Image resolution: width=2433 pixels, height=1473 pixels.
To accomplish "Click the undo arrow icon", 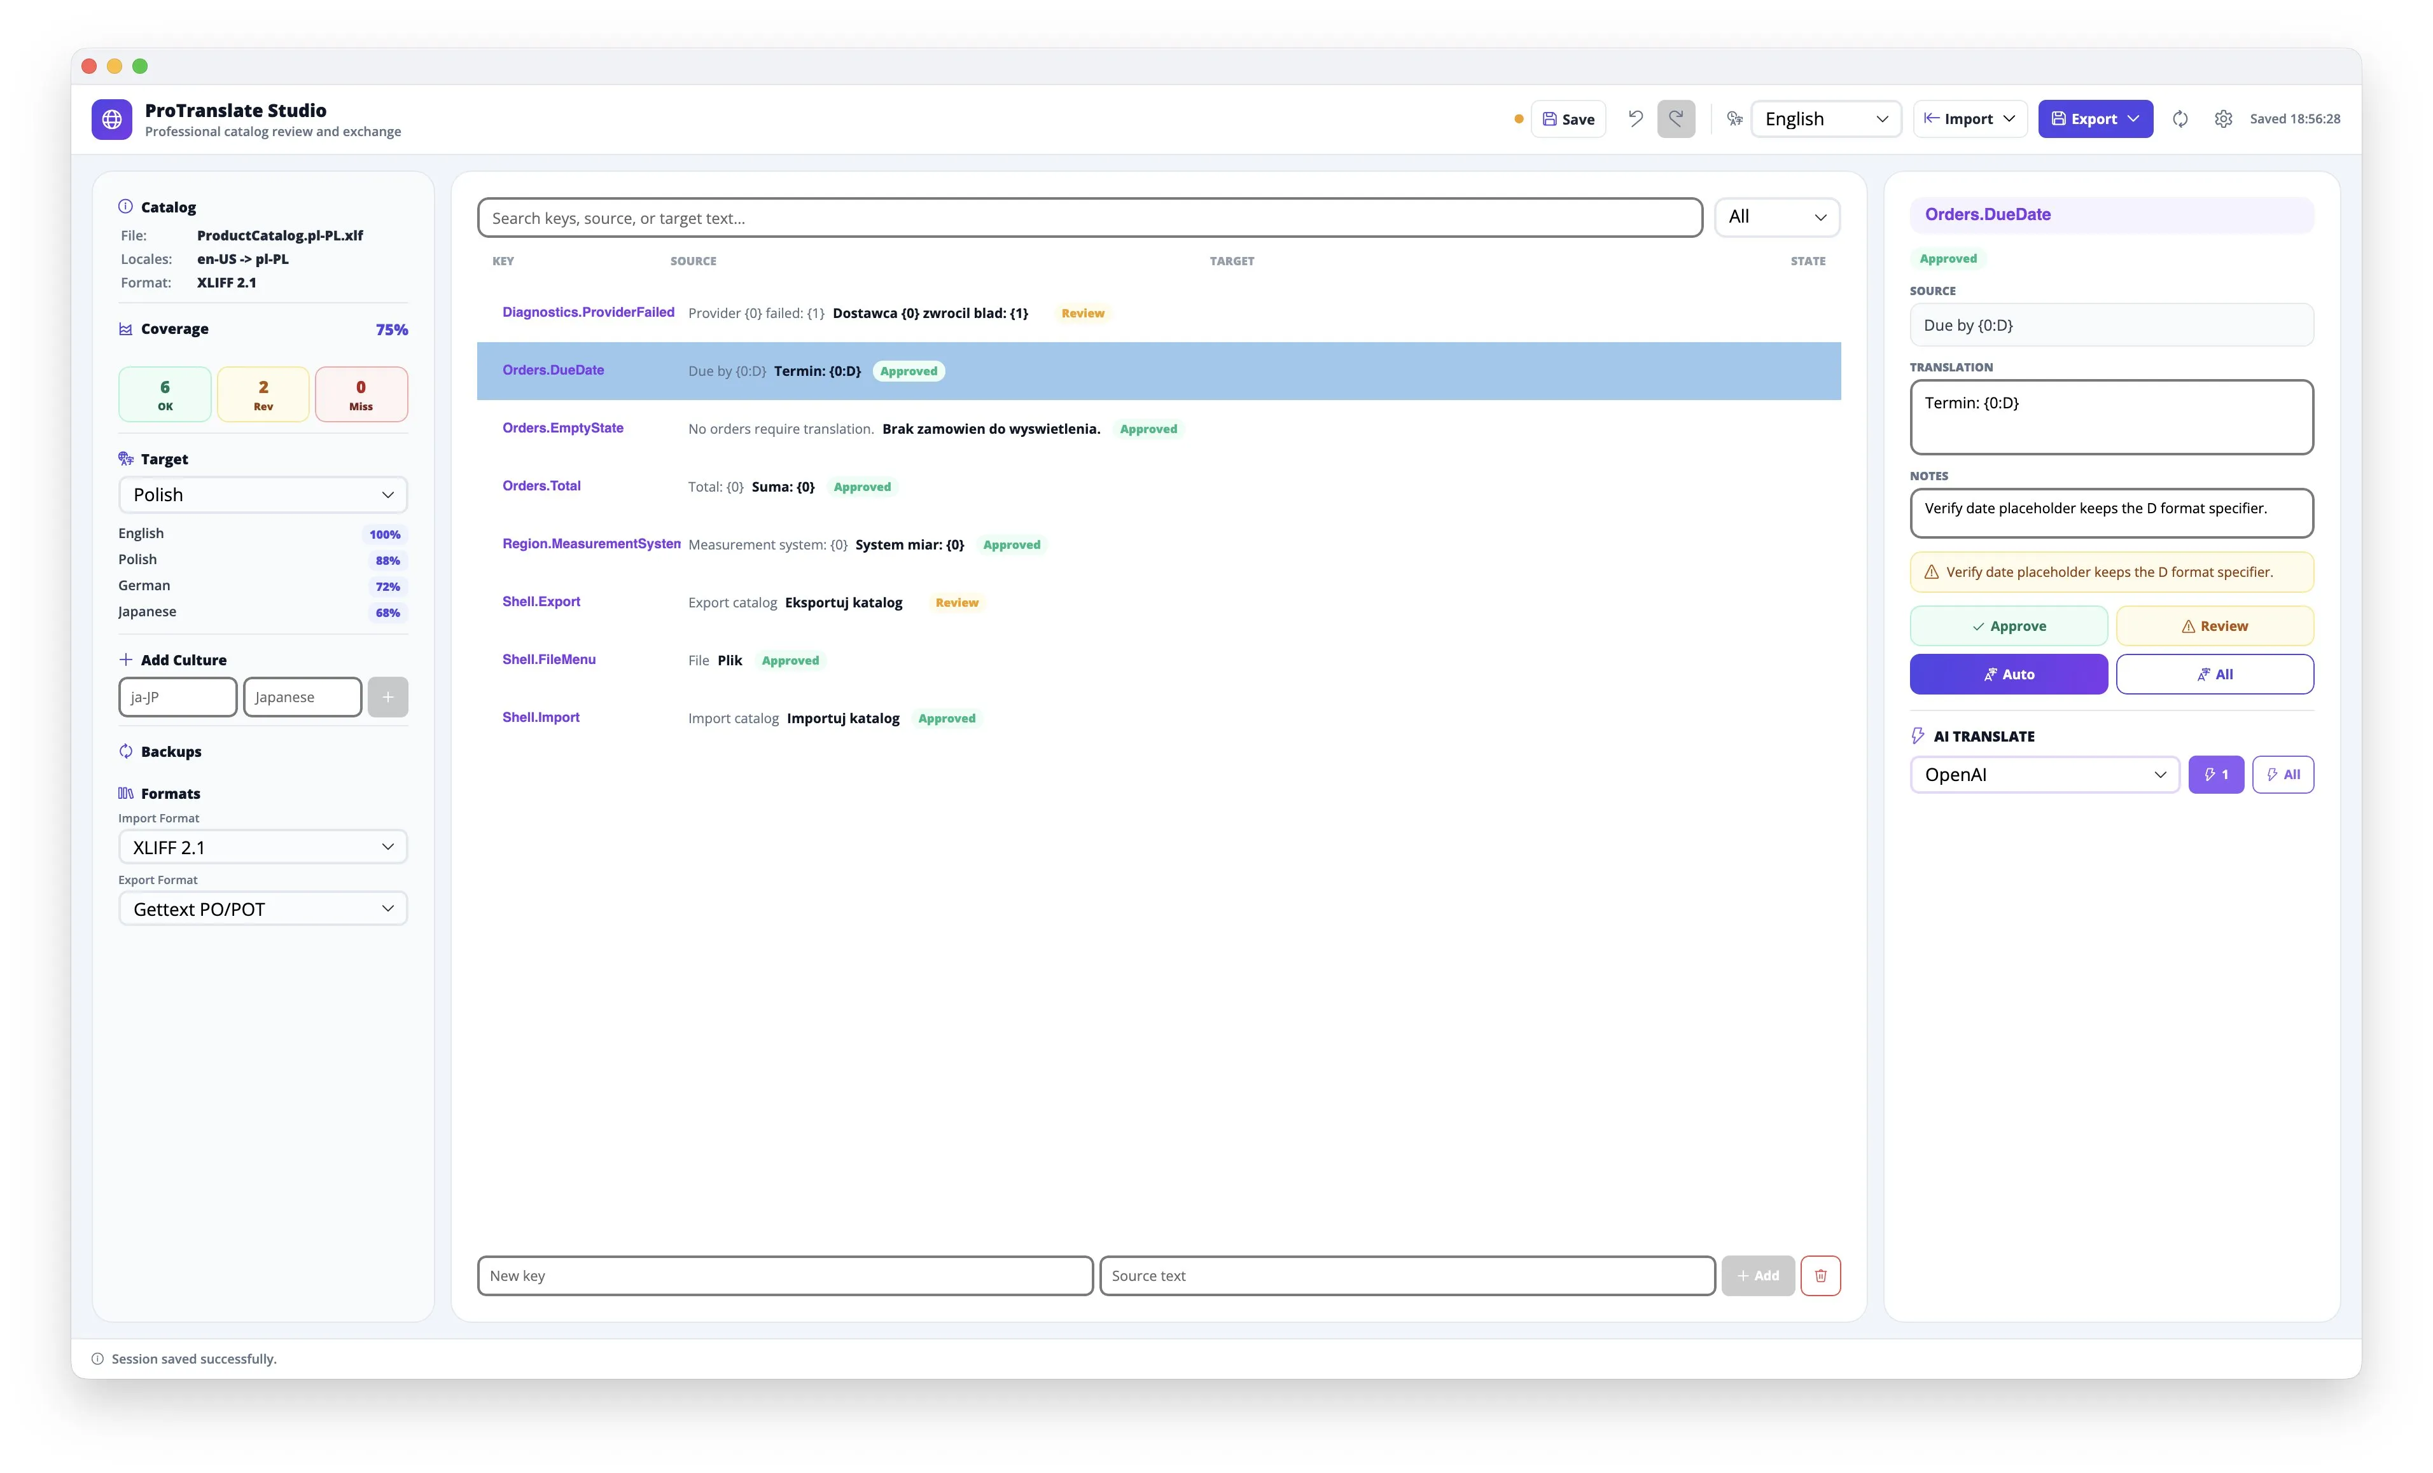I will coord(1635,118).
